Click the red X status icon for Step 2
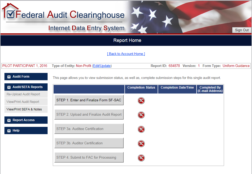The image size is (252, 174). (x=141, y=115)
